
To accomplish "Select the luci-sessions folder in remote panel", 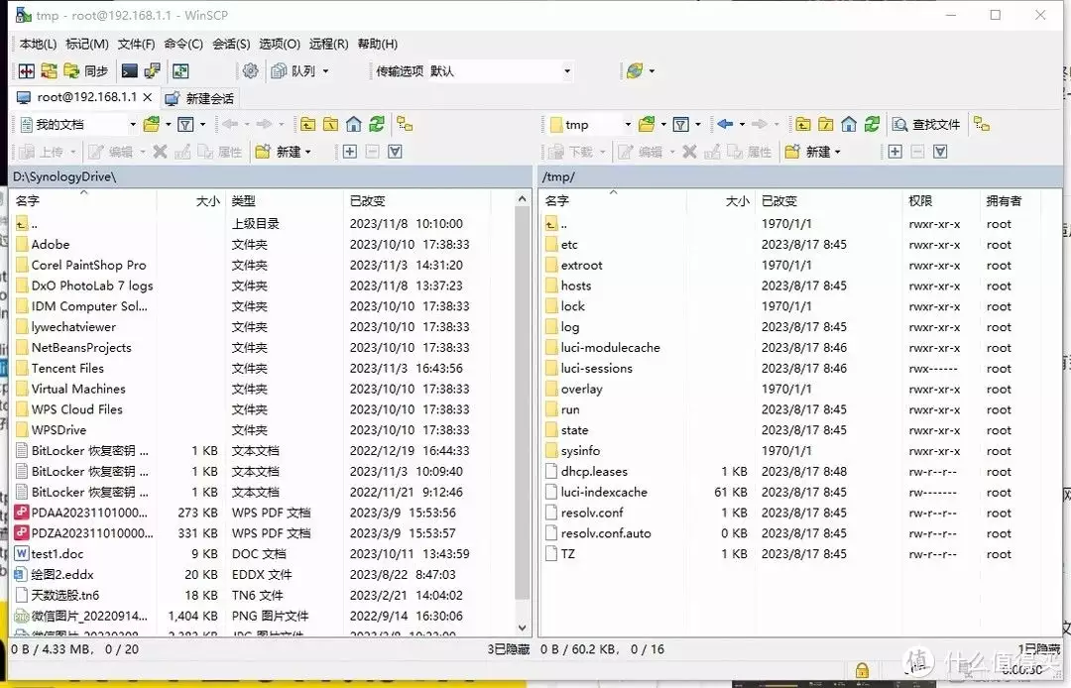I will point(596,369).
